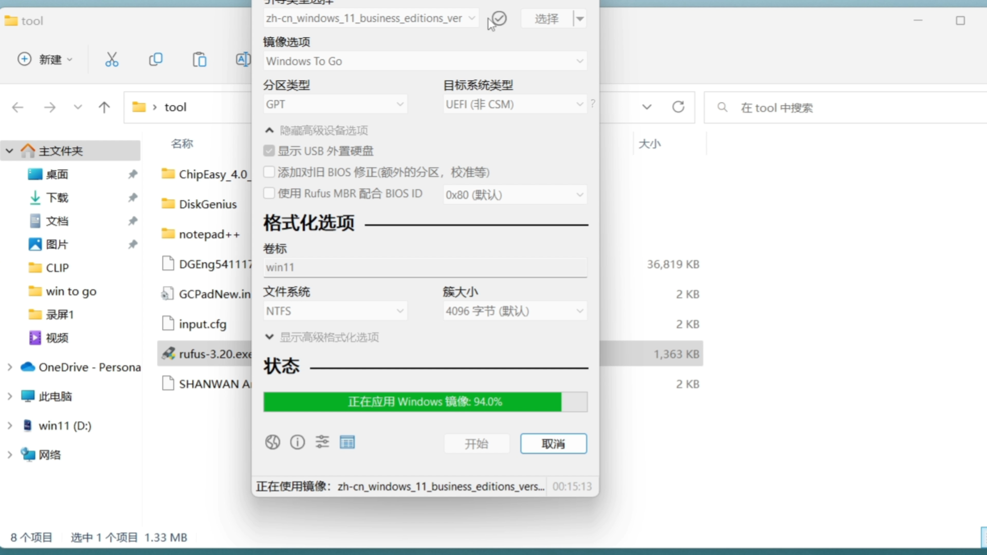Select 镜像选项 Windows To Go dropdown
Image resolution: width=987 pixels, height=555 pixels.
click(425, 61)
